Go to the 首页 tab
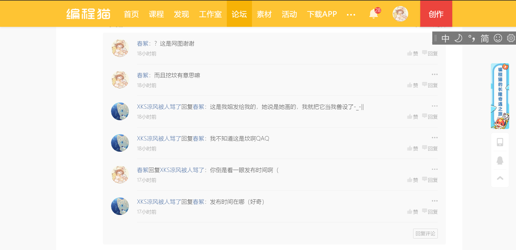This screenshot has height=250, width=516. click(131, 14)
